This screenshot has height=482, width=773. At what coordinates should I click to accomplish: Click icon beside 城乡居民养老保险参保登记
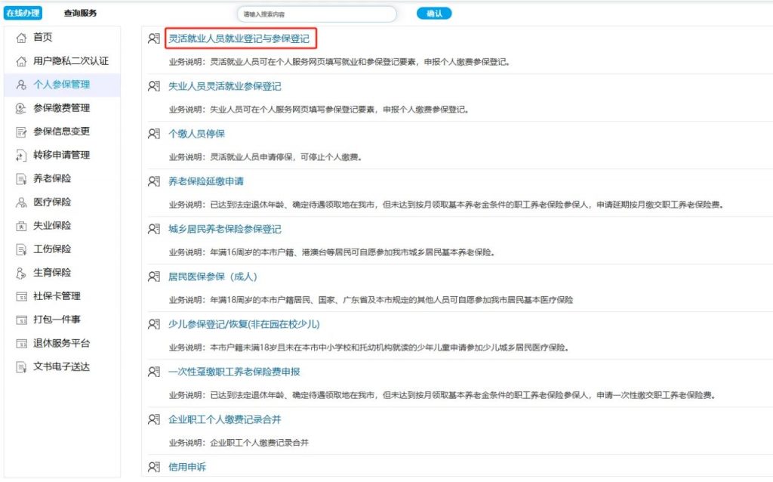[154, 229]
